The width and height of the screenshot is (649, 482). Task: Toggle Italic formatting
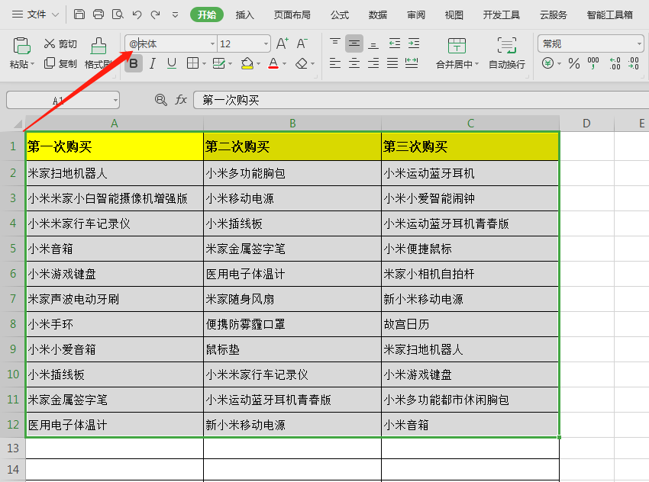[x=152, y=63]
